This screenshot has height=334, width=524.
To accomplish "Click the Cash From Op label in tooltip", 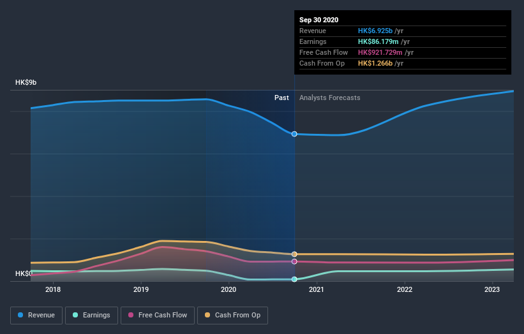I will coord(322,63).
